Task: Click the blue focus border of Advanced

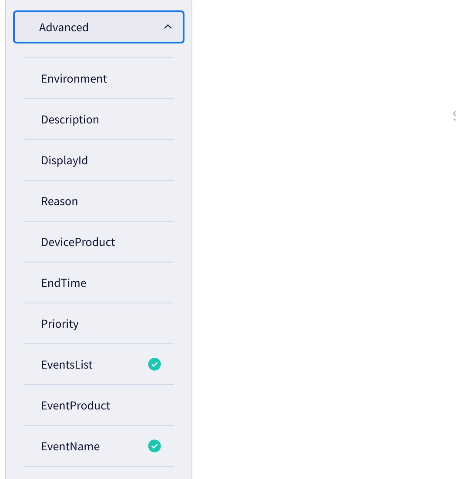Action: [98, 12]
